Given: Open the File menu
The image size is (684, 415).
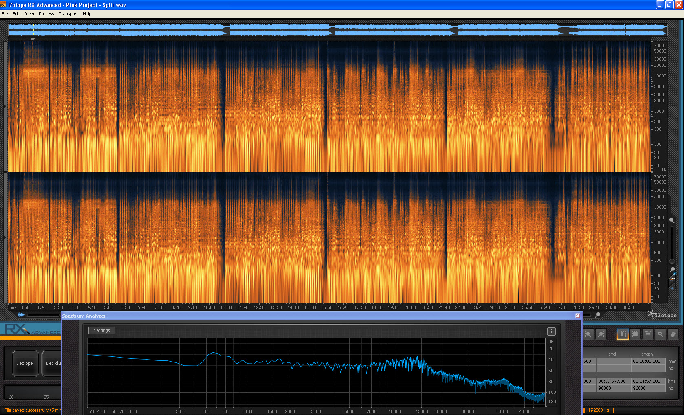Looking at the screenshot, I should pos(4,14).
